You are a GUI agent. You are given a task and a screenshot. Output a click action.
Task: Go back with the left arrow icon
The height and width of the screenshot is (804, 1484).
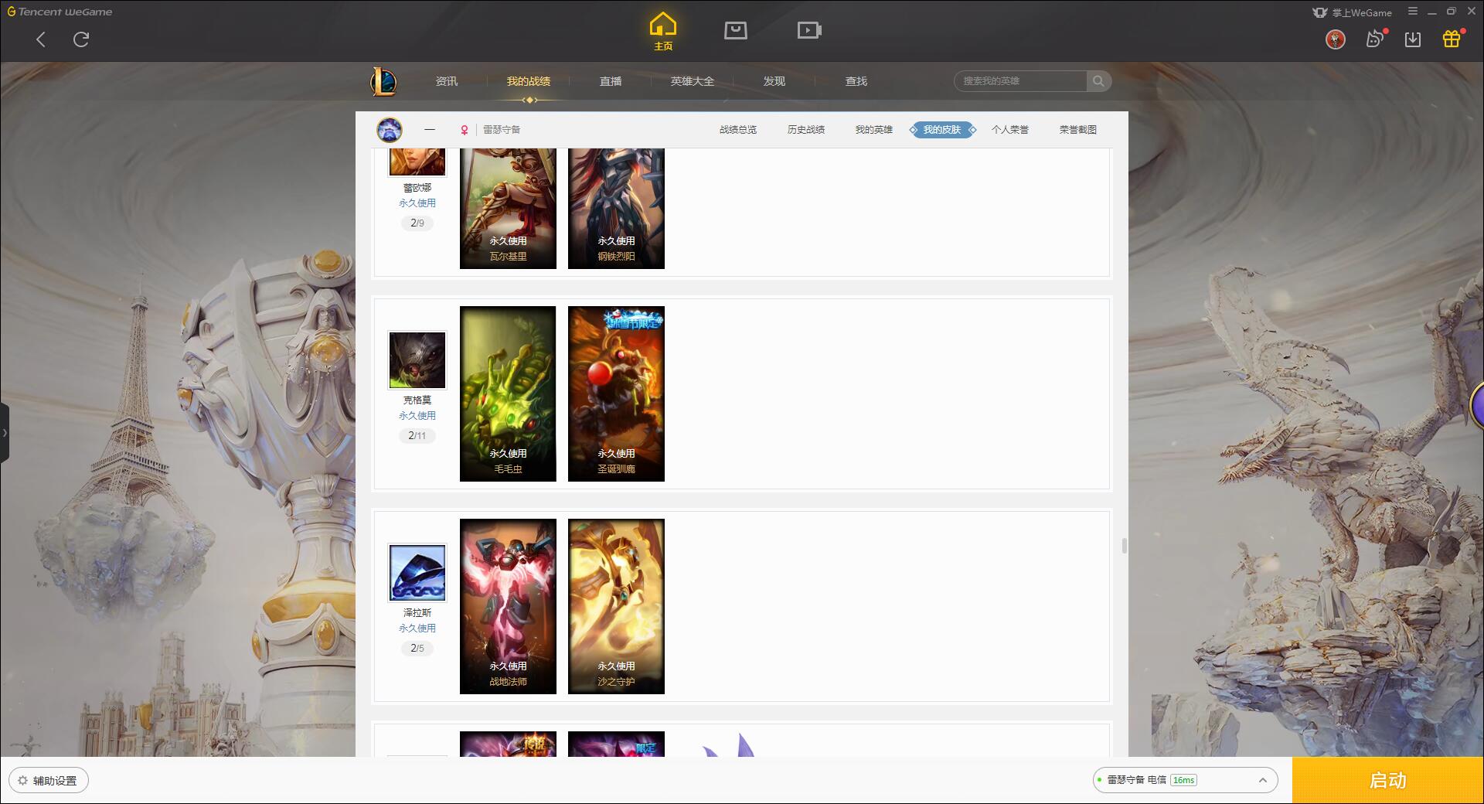pyautogui.click(x=41, y=39)
